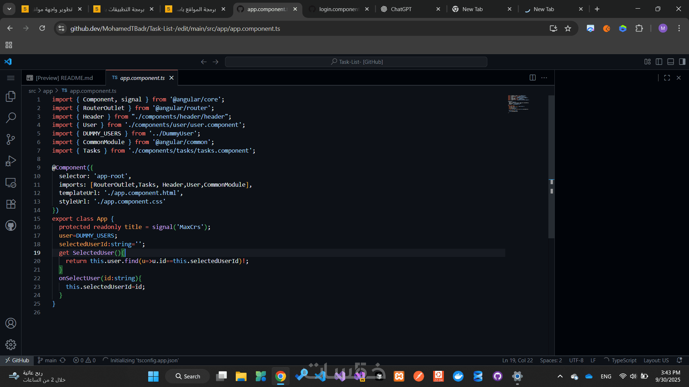Image resolution: width=689 pixels, height=387 pixels.
Task: Select the Accounts icon in the activity bar
Action: click(x=10, y=323)
